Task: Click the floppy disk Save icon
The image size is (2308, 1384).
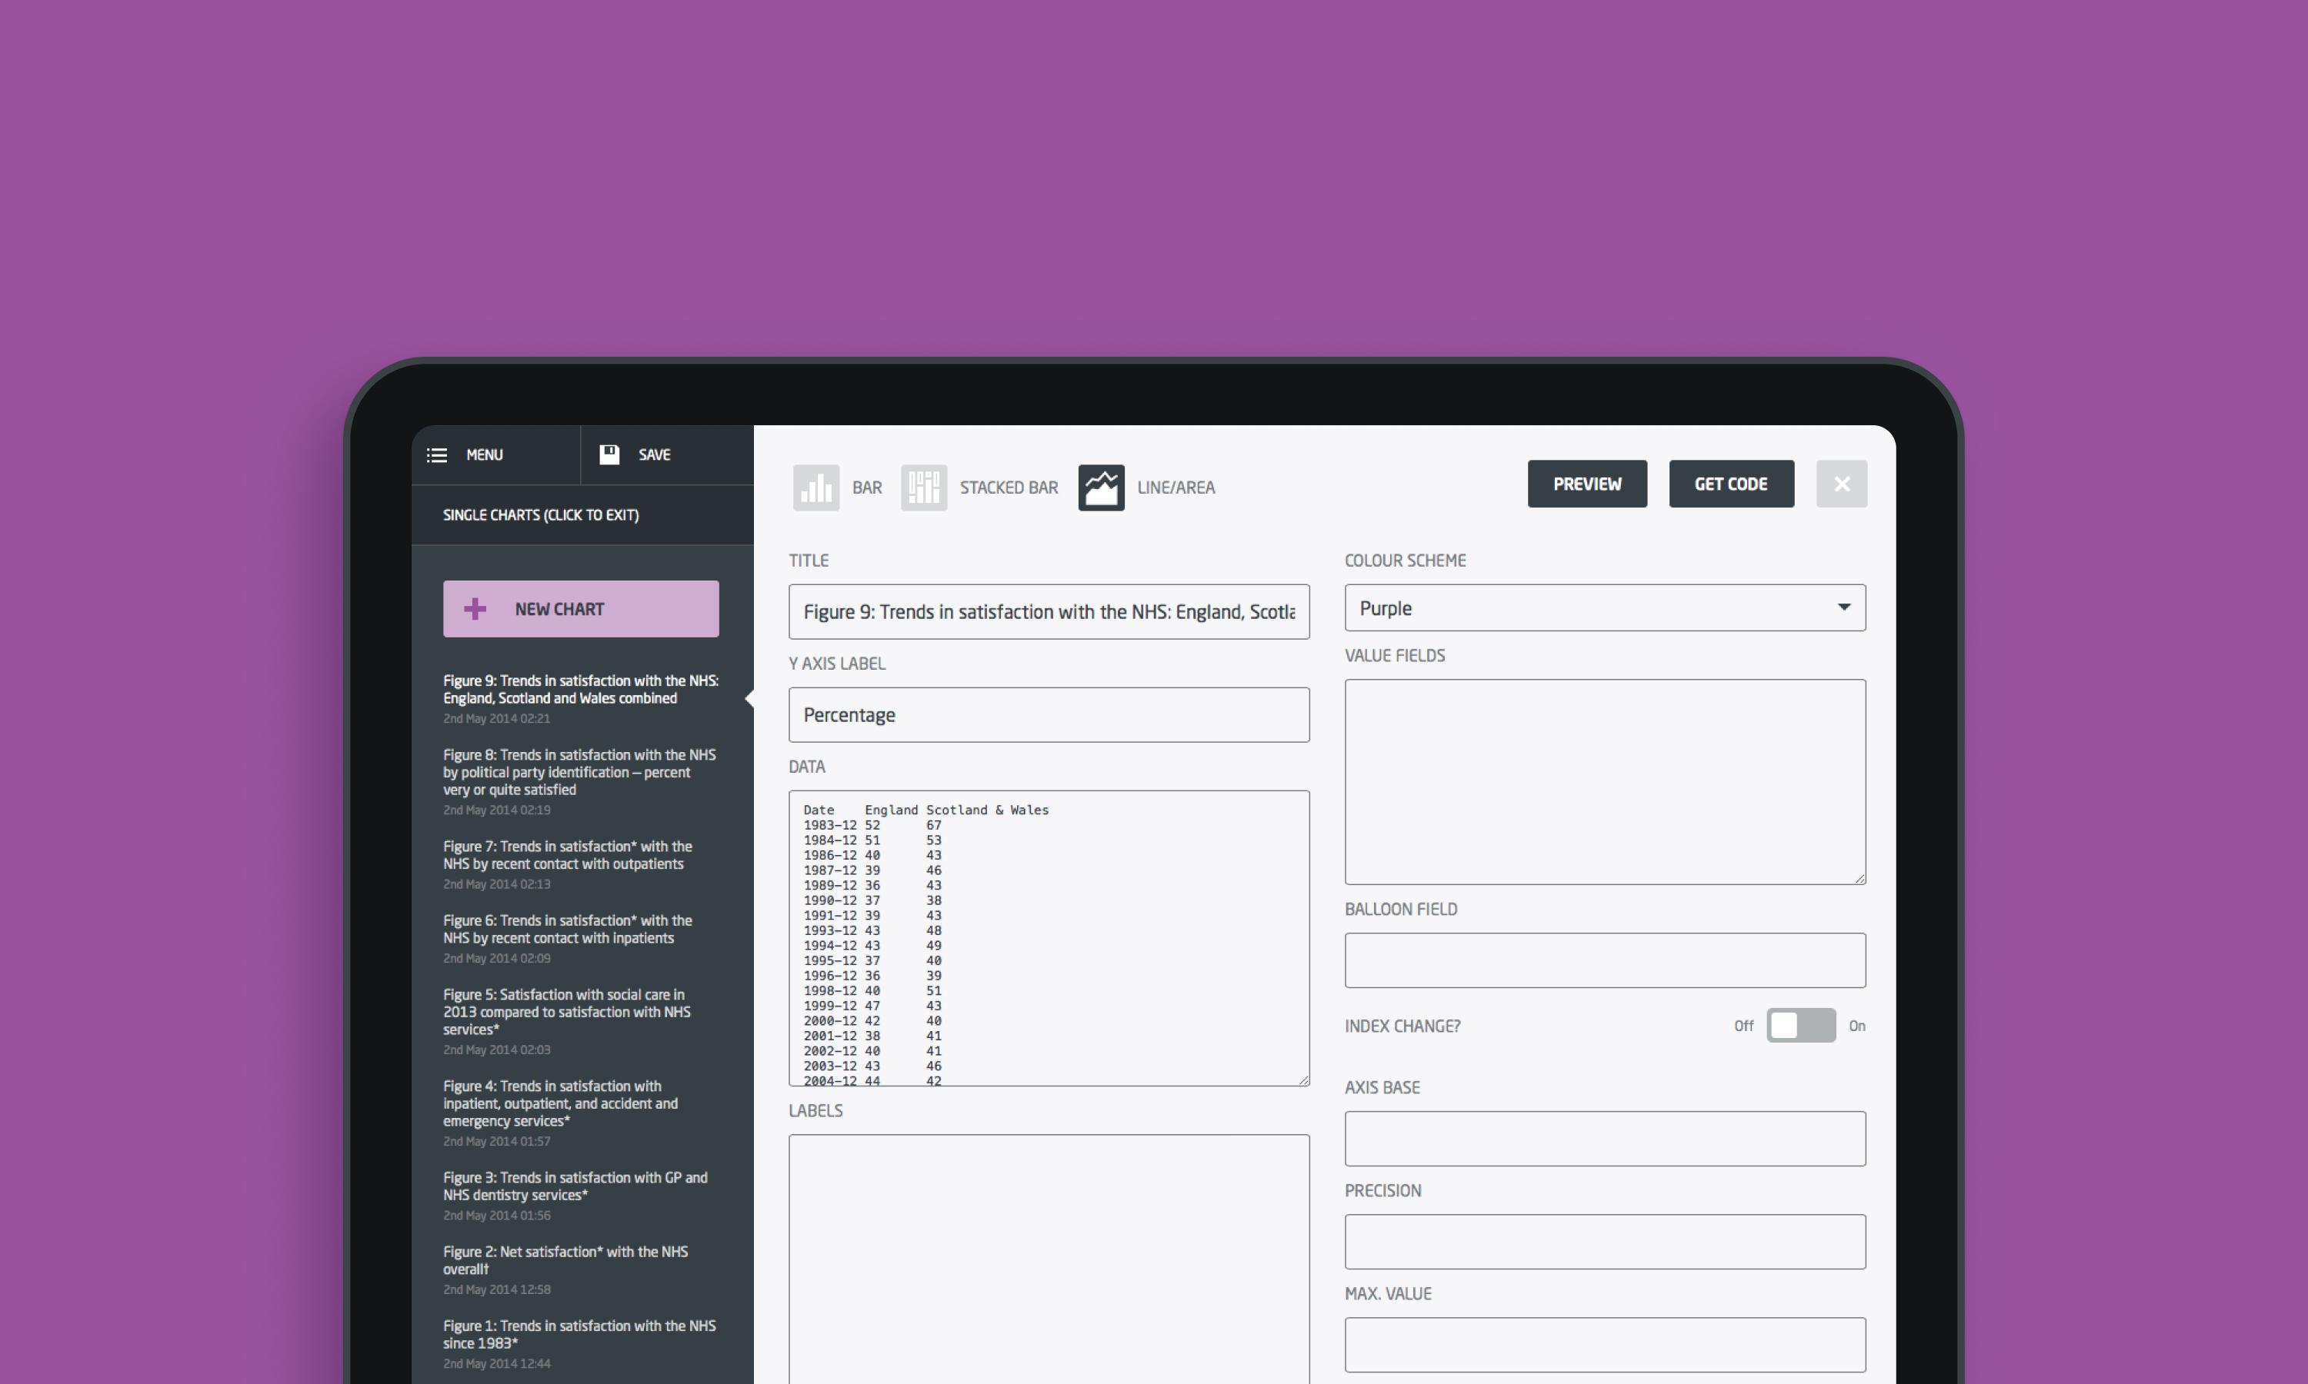Action: click(x=609, y=454)
